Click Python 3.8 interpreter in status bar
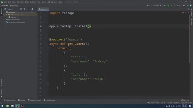This screenshot has height=108, width=193. pos(181,103)
